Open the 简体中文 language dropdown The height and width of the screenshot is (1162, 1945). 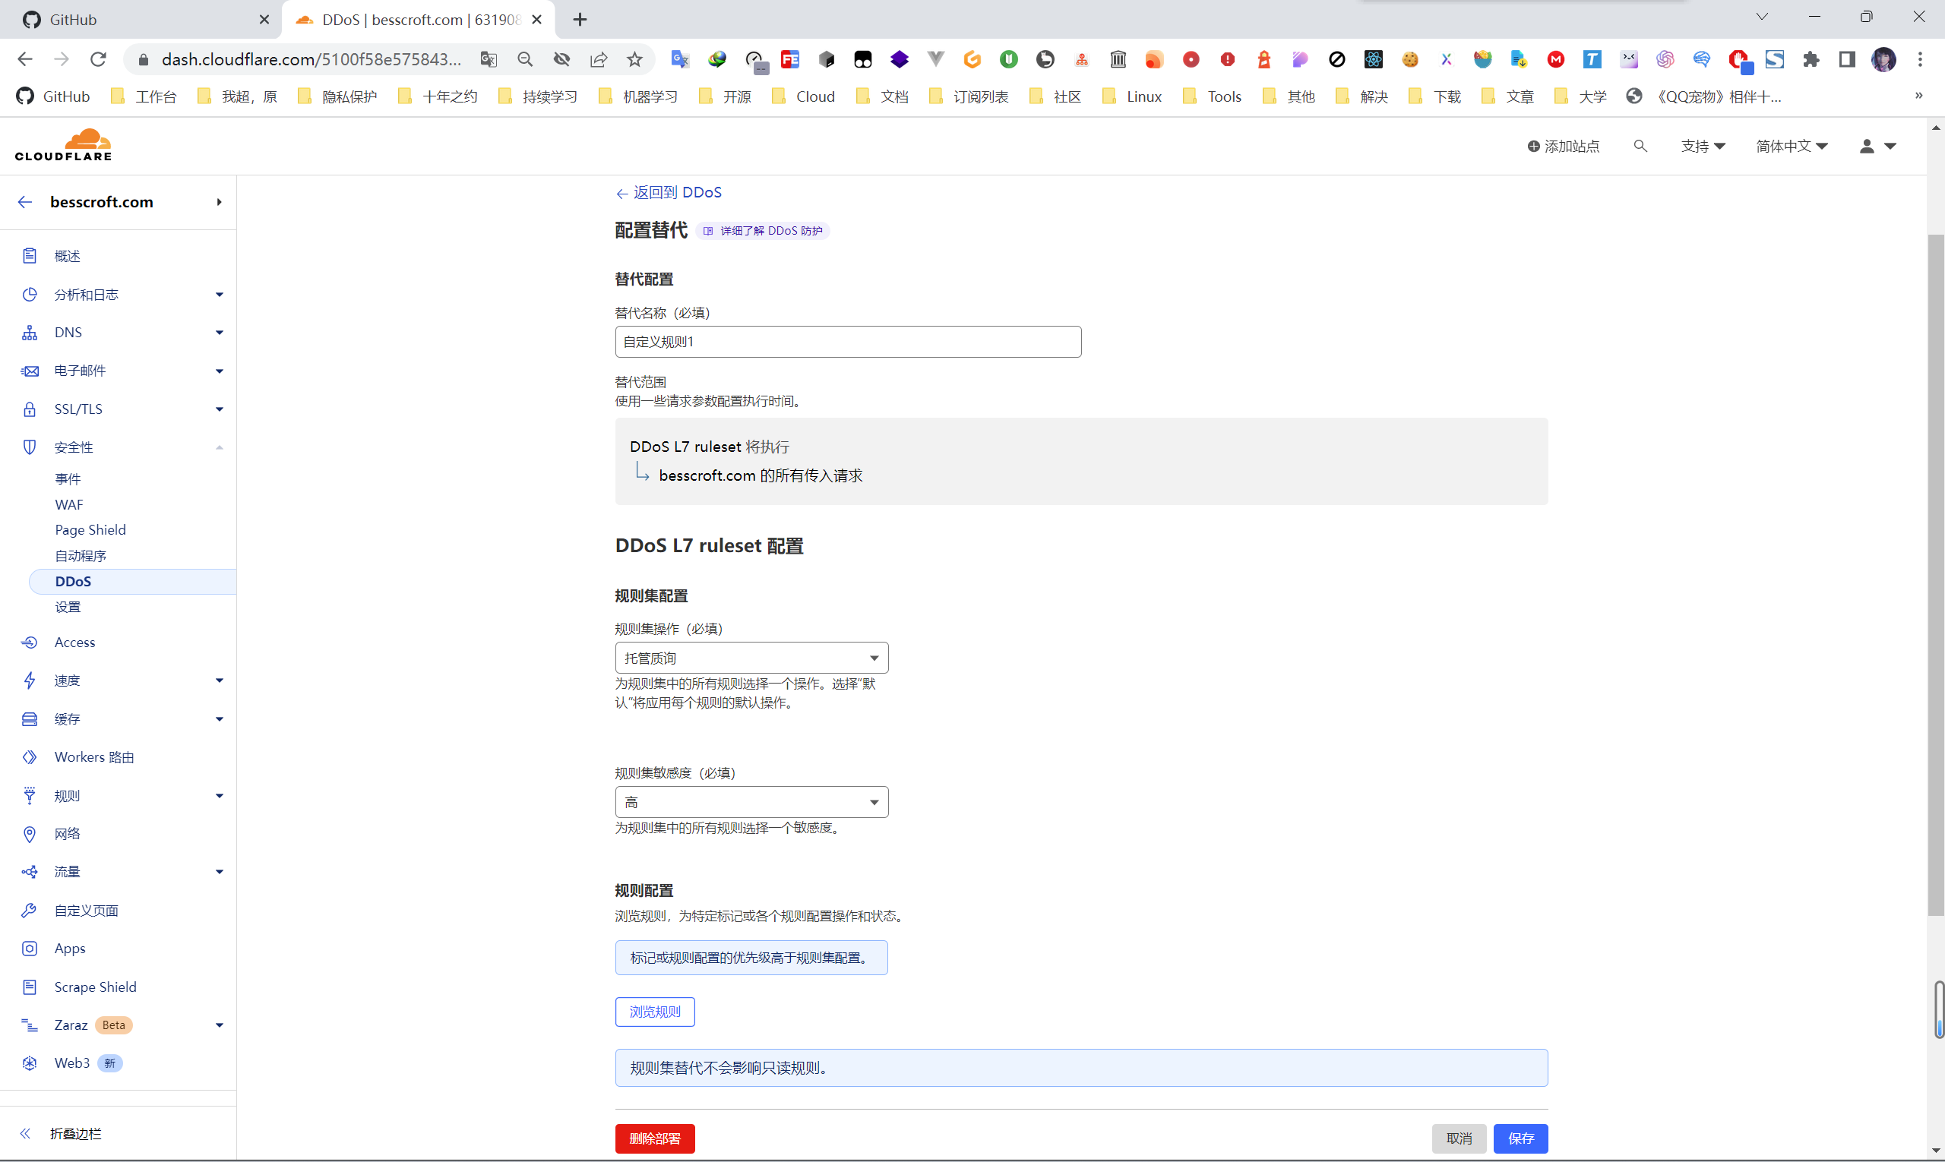click(1792, 147)
